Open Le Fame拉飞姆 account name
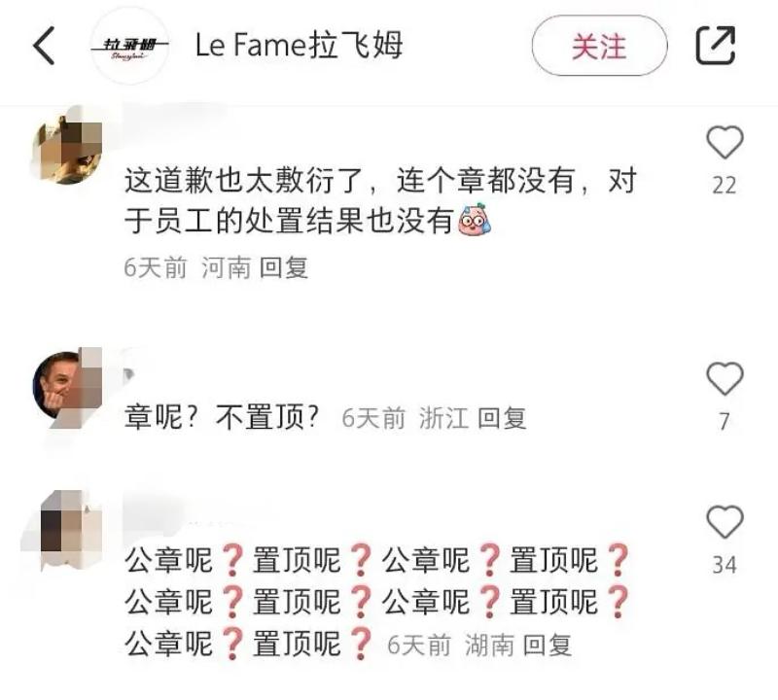Screen dimensions: 778x700 point(299,45)
